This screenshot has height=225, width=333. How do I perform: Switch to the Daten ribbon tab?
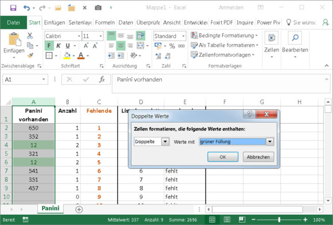pos(126,22)
